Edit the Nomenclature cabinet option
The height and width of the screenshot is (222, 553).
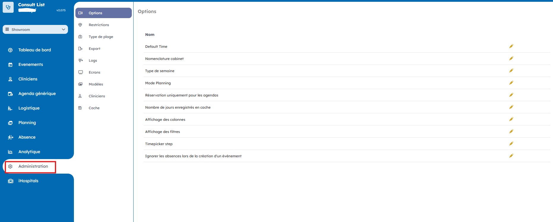click(x=511, y=58)
